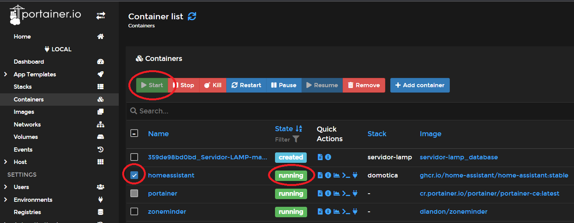
Task: Tick the checkbox for the 359de98bd0bd_Servidor-LAMP container
Action: (134, 157)
